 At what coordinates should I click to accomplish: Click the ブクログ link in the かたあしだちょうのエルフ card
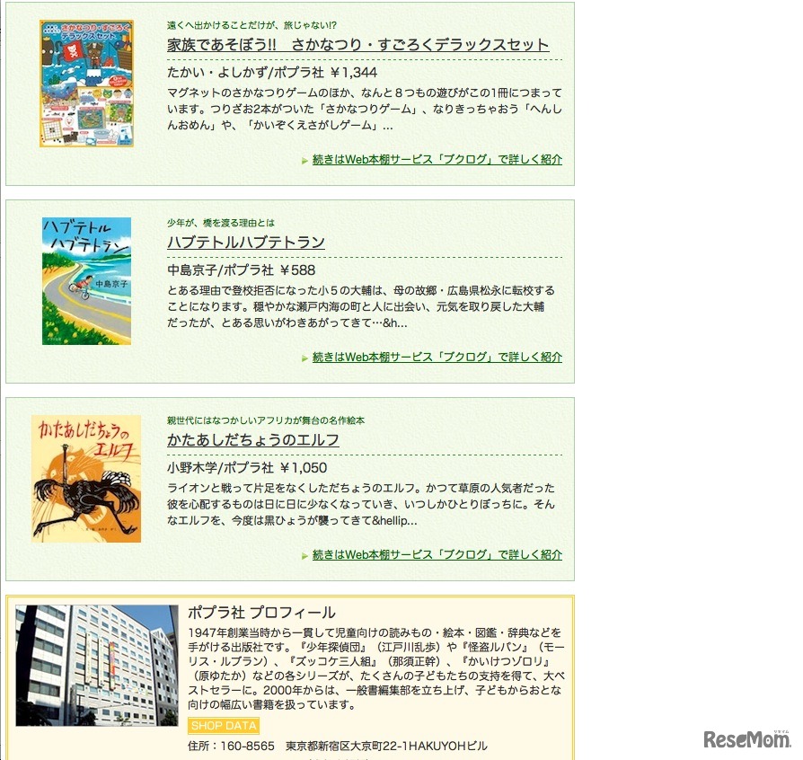tap(437, 555)
